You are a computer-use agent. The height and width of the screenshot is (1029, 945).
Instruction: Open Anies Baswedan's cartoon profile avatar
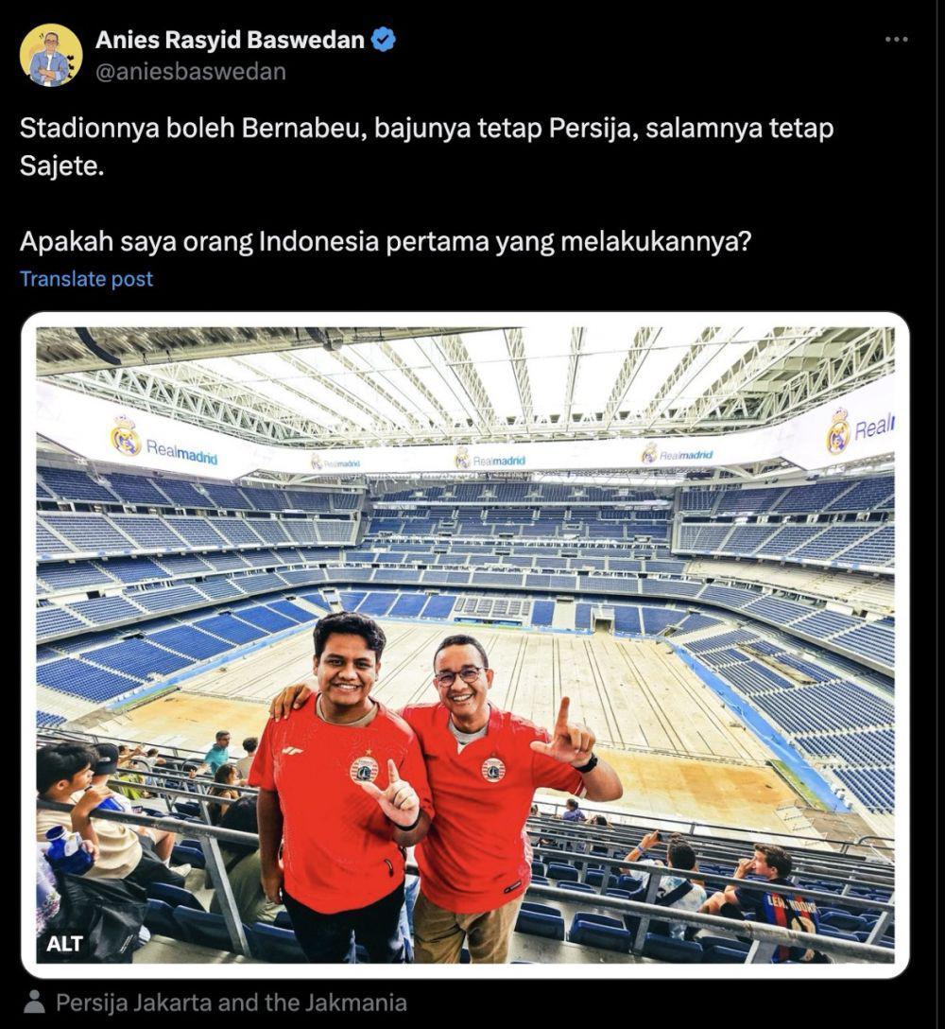point(51,55)
